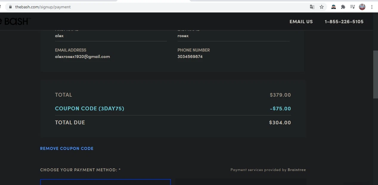Click the total due amount $304.00
378x185 pixels.
[x=280, y=123]
